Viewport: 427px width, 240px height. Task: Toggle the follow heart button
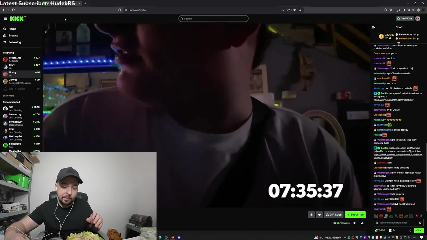[x=319, y=215]
